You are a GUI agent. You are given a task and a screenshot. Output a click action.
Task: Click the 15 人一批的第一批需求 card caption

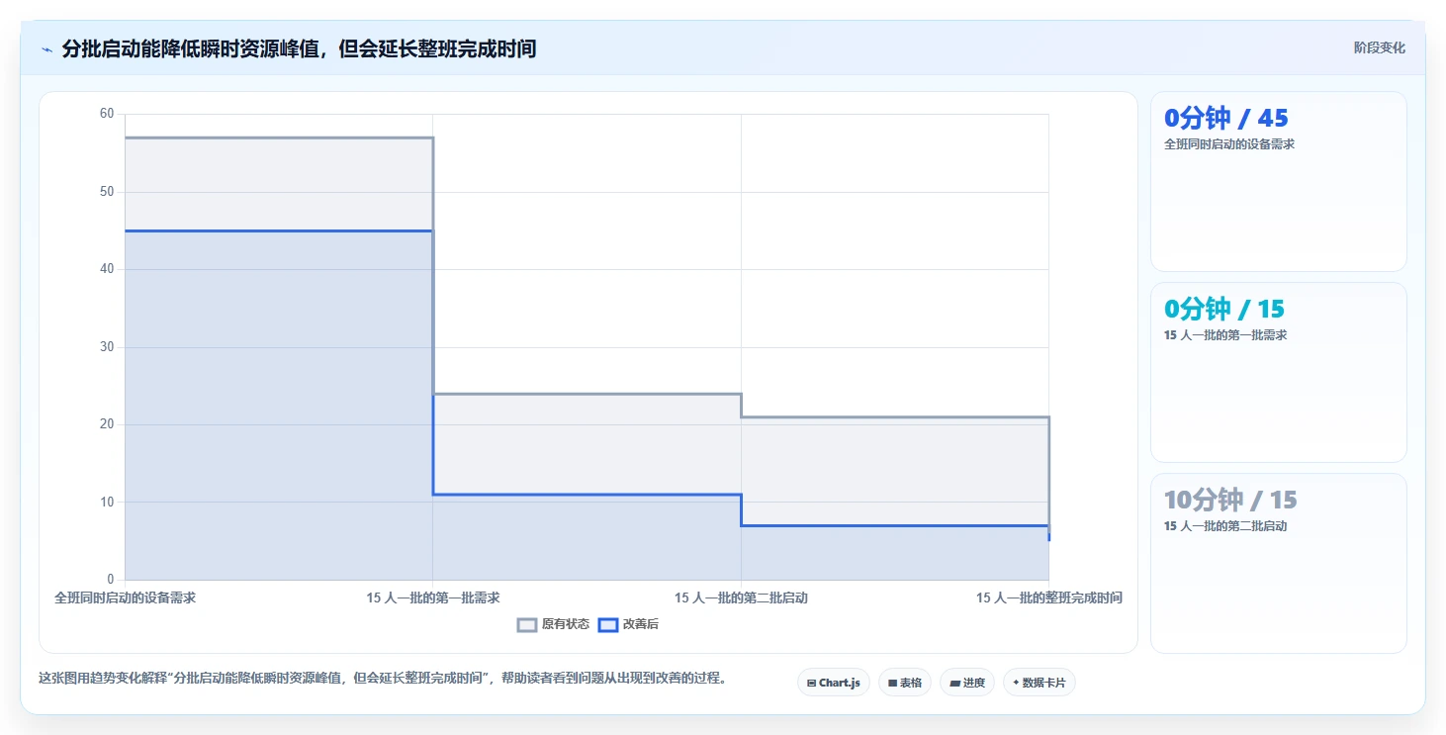click(x=1225, y=335)
